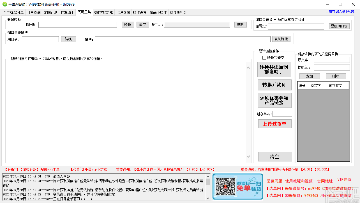The width and height of the screenshot is (360, 203).
Task: Click the 复制 button for short URL
Action: [x=240, y=24]
